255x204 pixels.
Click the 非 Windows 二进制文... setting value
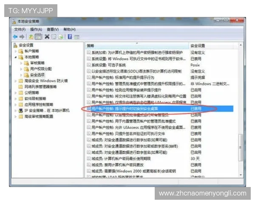pyautogui.click(x=210, y=84)
